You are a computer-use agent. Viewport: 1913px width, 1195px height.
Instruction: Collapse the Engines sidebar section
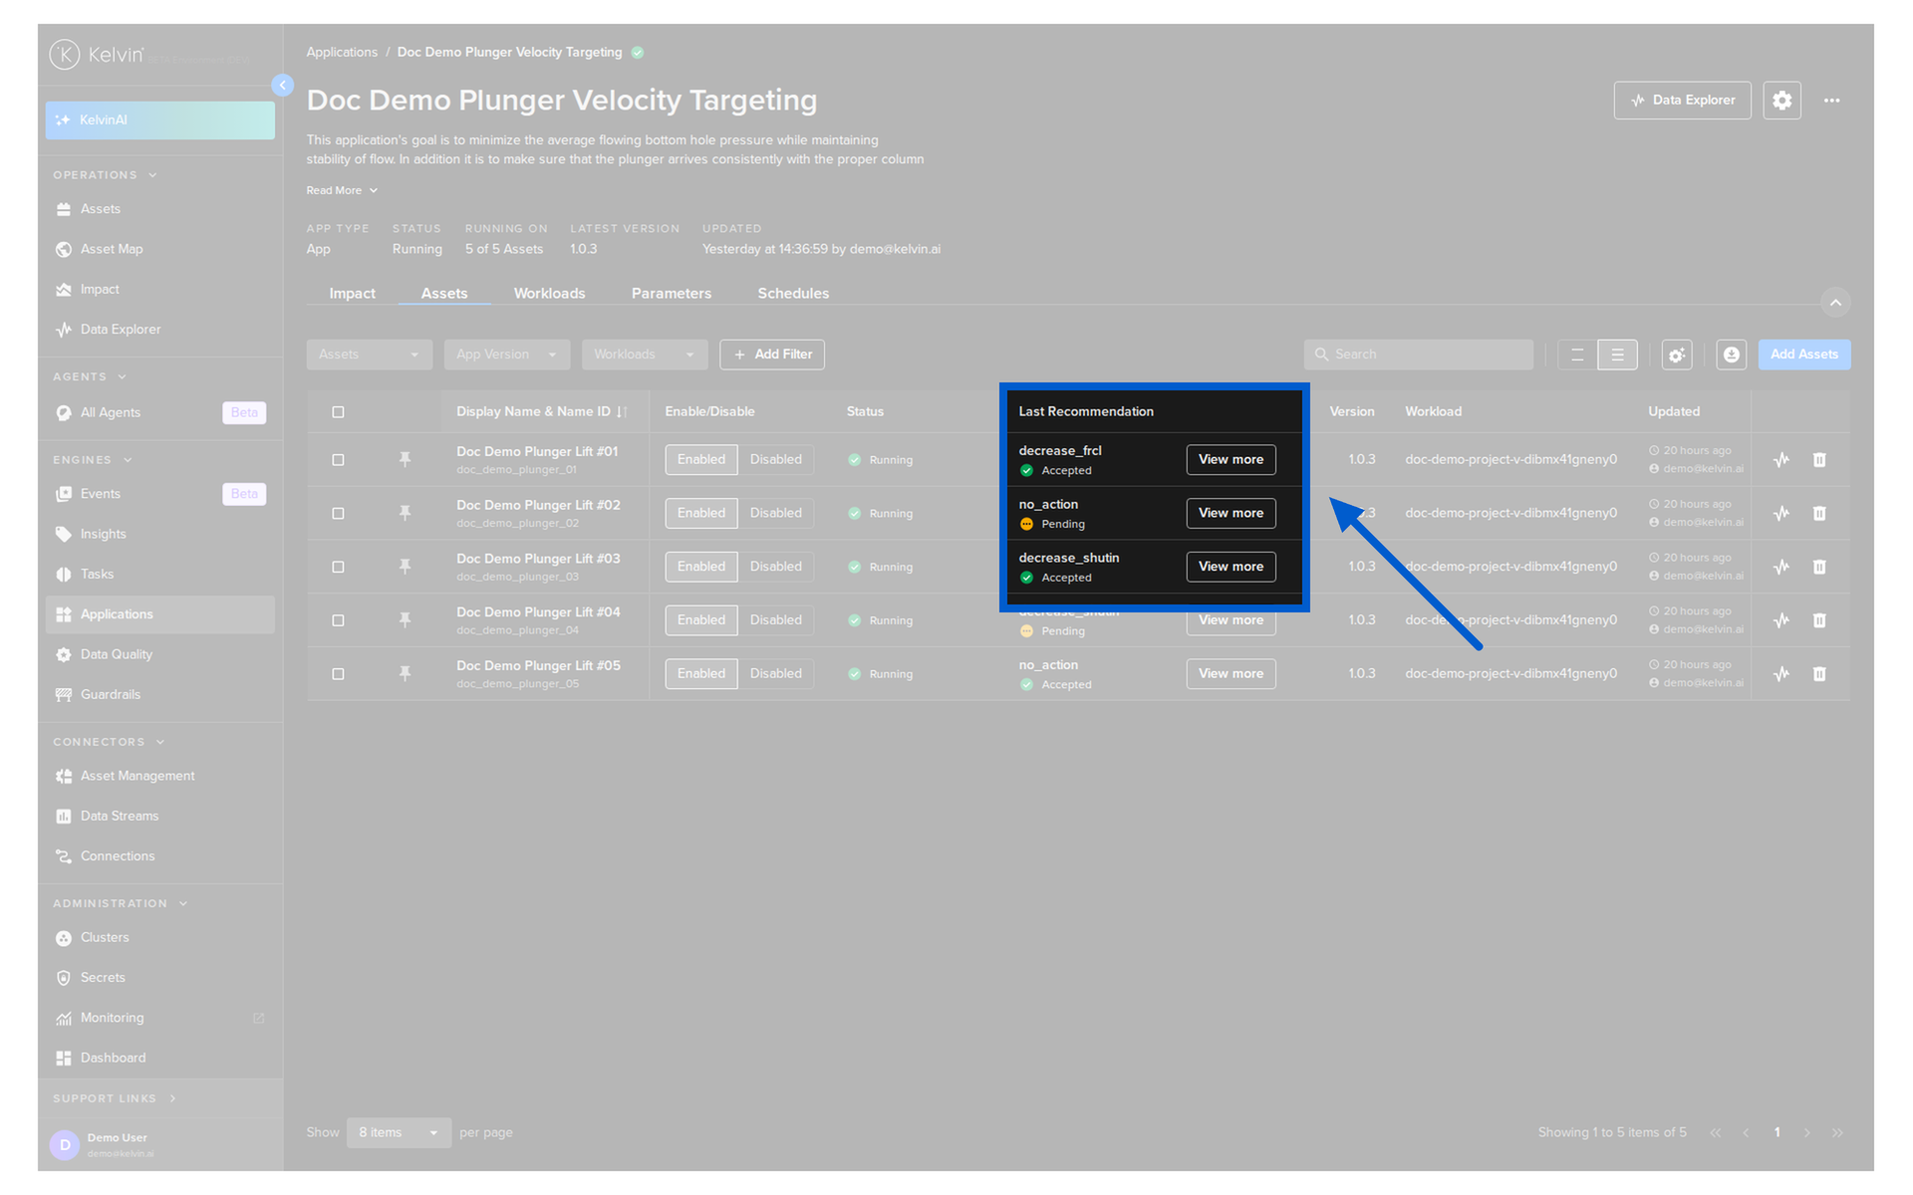(93, 460)
